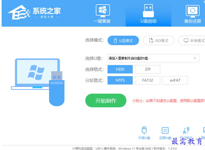Open the 选择U盘 drive dropdown
The height and width of the screenshot is (150, 205).
tap(153, 58)
